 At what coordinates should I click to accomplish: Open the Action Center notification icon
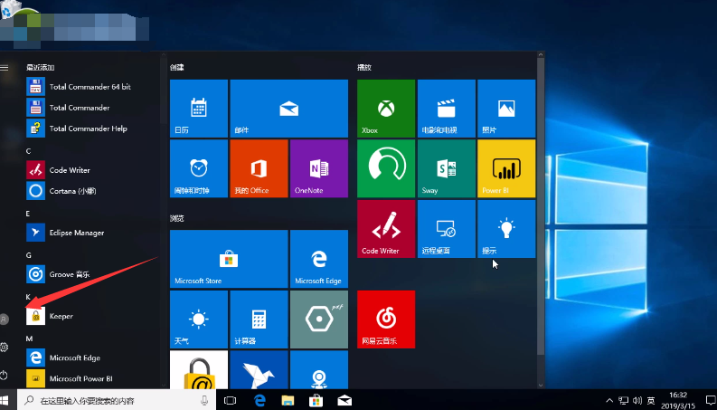tap(710, 400)
